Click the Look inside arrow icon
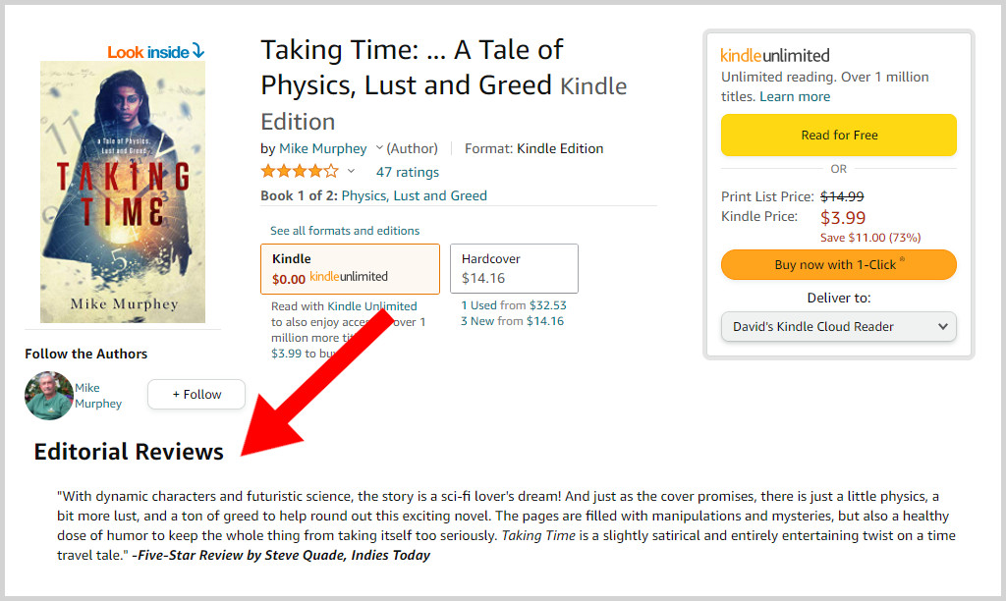The height and width of the screenshot is (601, 1006). [197, 51]
